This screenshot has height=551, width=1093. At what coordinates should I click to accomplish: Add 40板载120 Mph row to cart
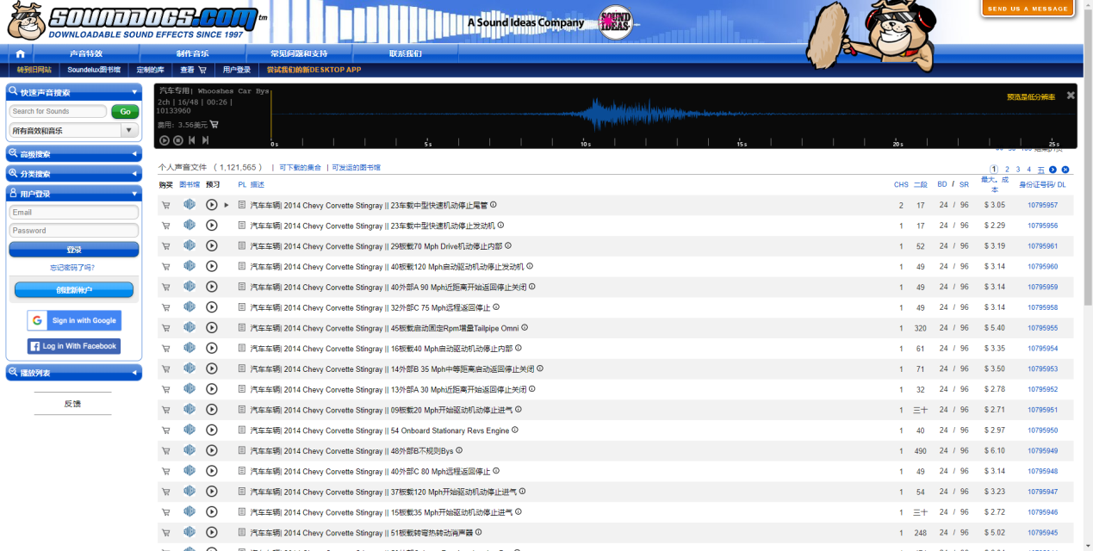(x=165, y=267)
